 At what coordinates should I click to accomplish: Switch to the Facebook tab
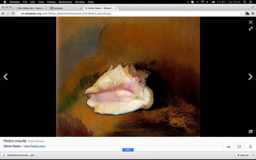[x=65, y=8]
